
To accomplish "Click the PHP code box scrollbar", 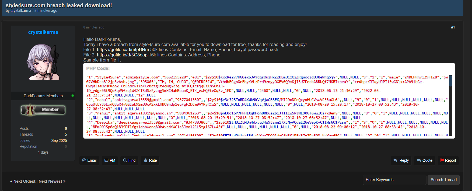I will tap(450, 105).
